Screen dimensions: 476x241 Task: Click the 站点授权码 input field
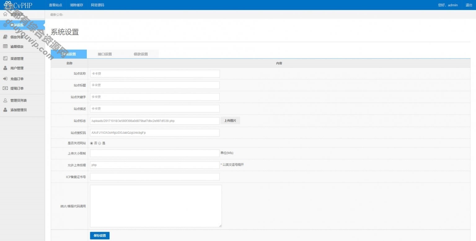click(155, 133)
